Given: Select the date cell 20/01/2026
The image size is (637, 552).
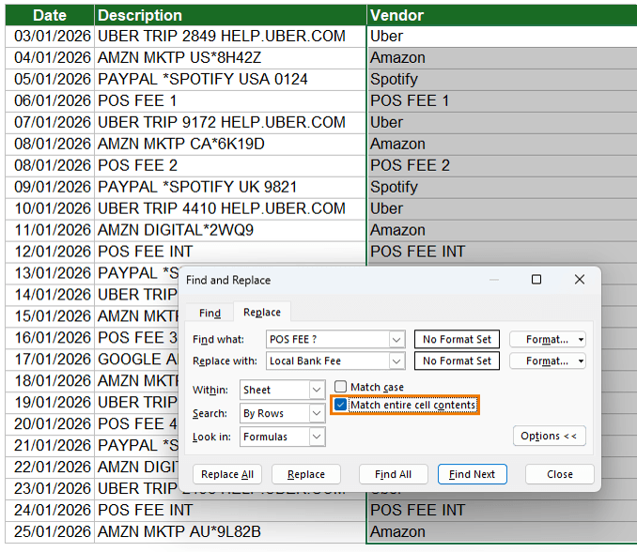Looking at the screenshot, I should 50,423.
